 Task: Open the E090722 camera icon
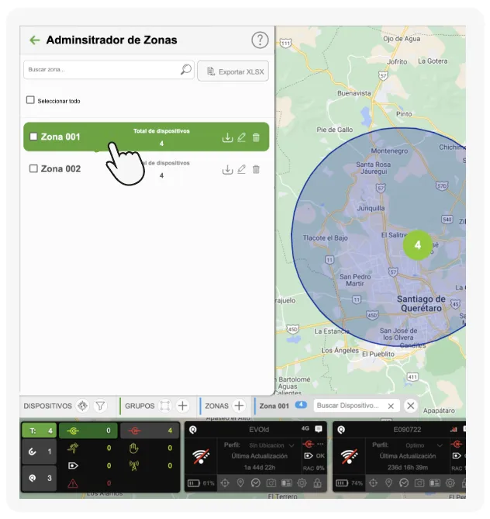click(419, 483)
